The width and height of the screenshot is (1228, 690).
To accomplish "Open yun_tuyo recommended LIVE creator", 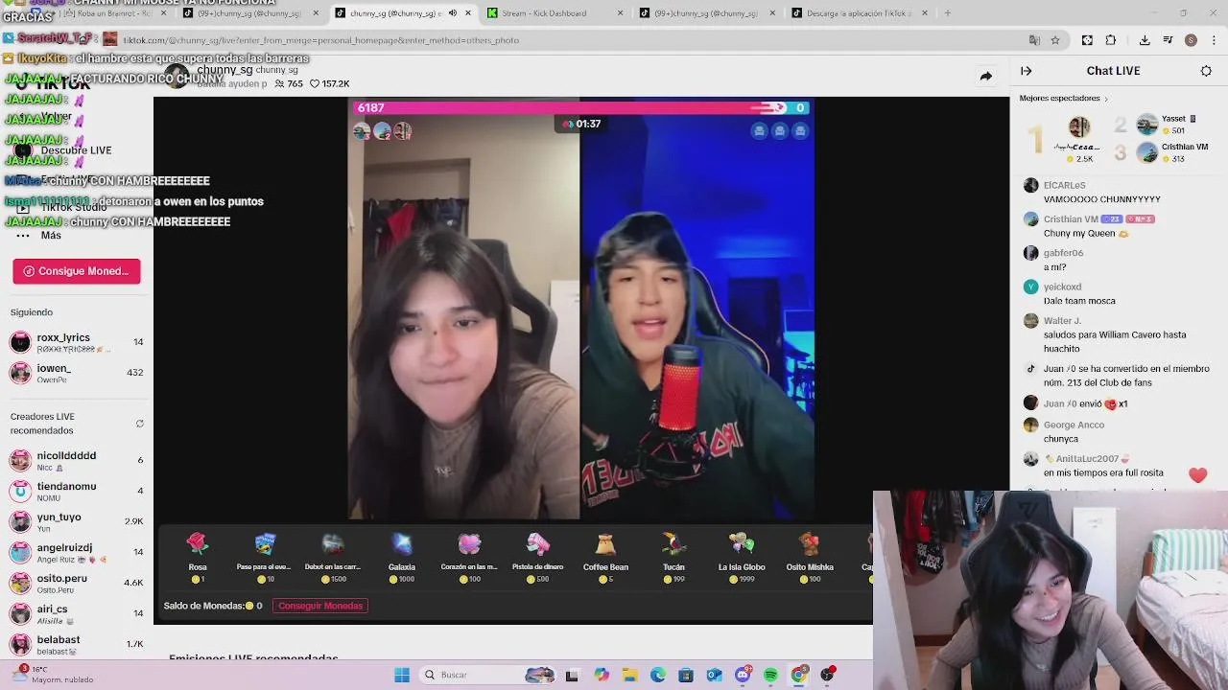I will click(x=77, y=521).
